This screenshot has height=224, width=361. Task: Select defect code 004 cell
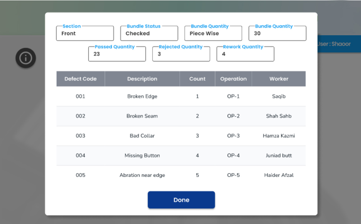pos(80,156)
